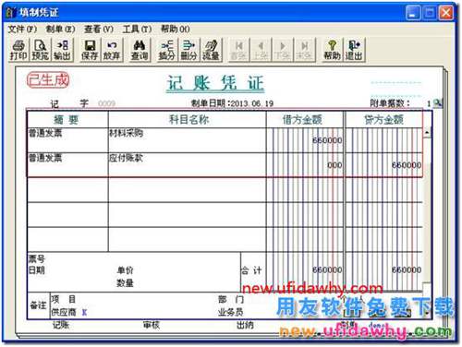Click the 科目名称 column header
Viewport: 462px width, 347px height.
tap(188, 120)
